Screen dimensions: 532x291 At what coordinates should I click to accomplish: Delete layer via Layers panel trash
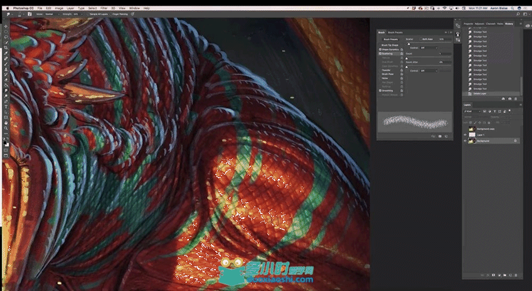[516, 275]
